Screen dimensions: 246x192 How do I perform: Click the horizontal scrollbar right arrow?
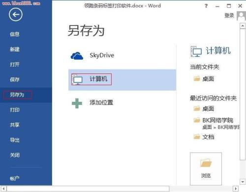pos(236,189)
